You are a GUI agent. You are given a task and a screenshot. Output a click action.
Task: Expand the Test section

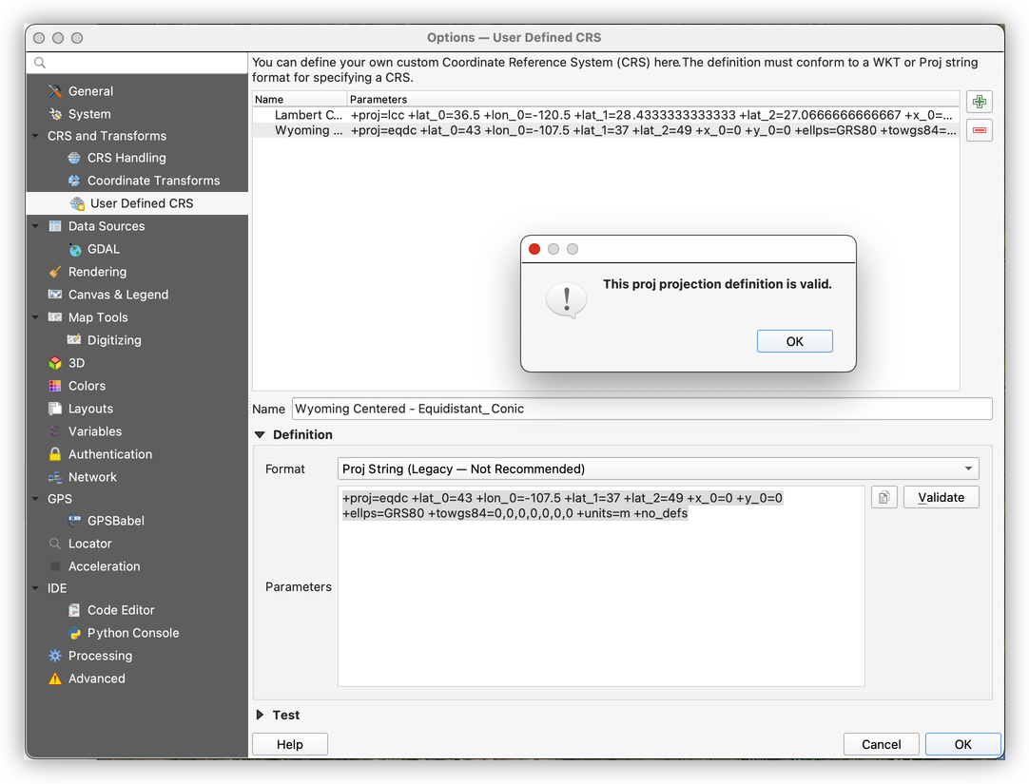(x=261, y=715)
